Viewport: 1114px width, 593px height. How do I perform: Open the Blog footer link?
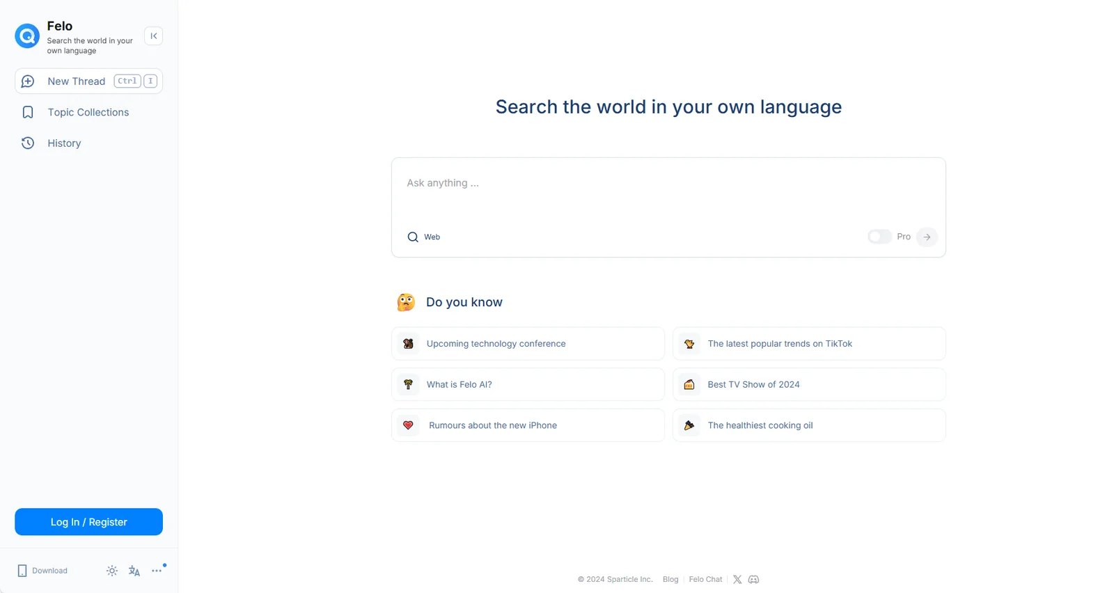click(670, 580)
